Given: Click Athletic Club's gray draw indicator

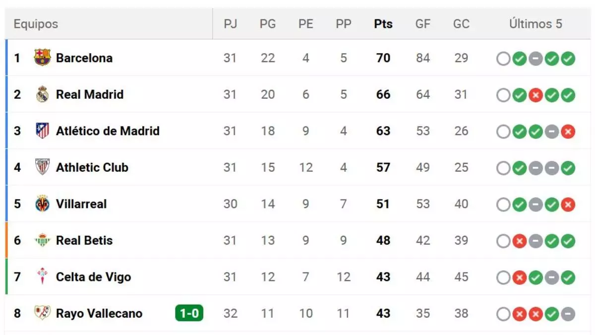Looking at the screenshot, I should click(535, 168).
